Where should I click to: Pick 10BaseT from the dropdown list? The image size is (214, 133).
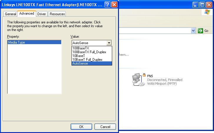(92, 56)
